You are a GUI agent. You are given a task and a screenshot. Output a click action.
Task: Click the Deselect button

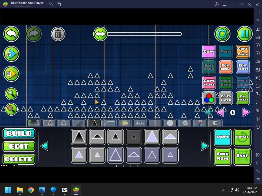[x=243, y=98]
